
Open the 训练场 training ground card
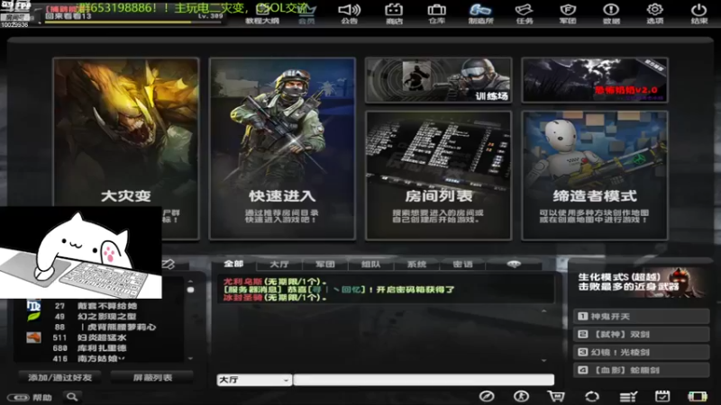438,80
